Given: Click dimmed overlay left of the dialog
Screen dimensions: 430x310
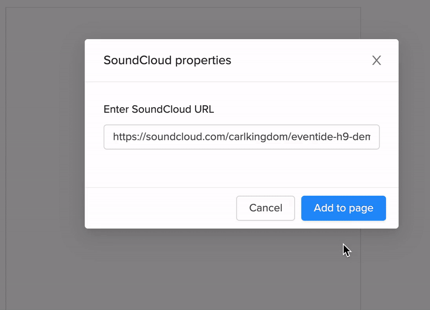Looking at the screenshot, I should [x=43, y=161].
